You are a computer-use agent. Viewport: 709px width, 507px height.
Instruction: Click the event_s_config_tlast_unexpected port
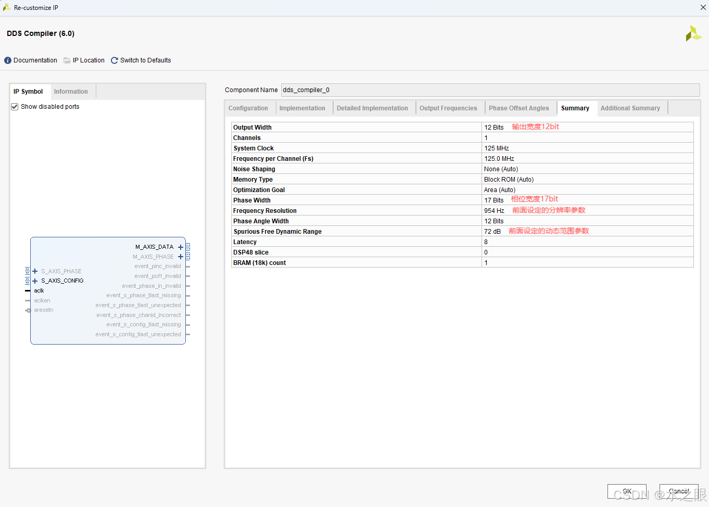click(x=138, y=335)
